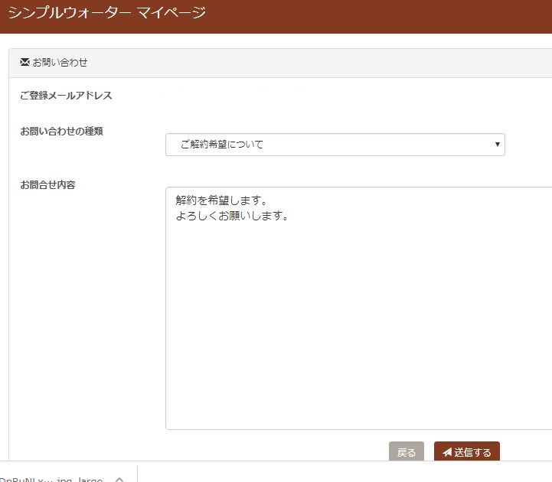Image resolution: width=552 pixels, height=482 pixels.
Task: Click the ご登録メールアドレス label
Action: tap(66, 96)
